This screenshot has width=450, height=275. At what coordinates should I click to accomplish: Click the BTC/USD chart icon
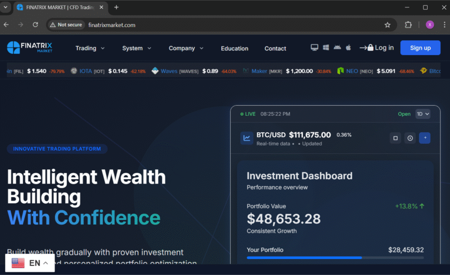point(247,138)
